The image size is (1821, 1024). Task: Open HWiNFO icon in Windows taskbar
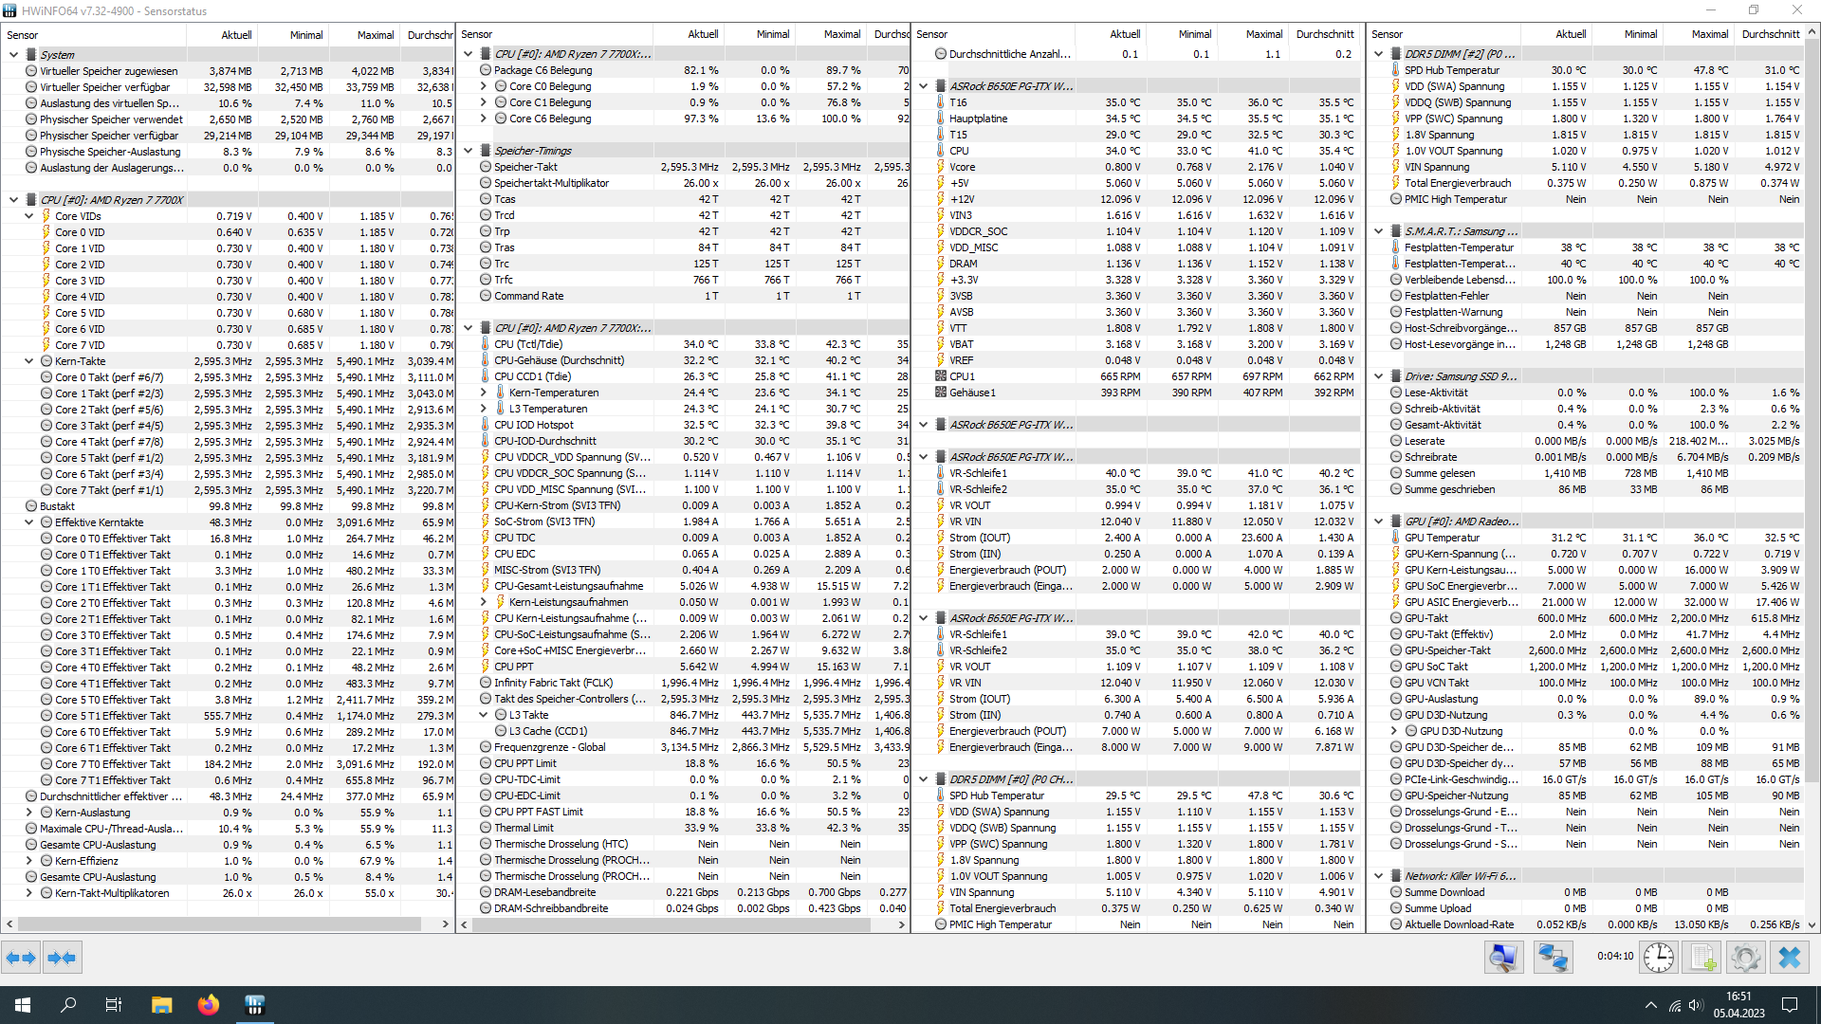point(254,1005)
